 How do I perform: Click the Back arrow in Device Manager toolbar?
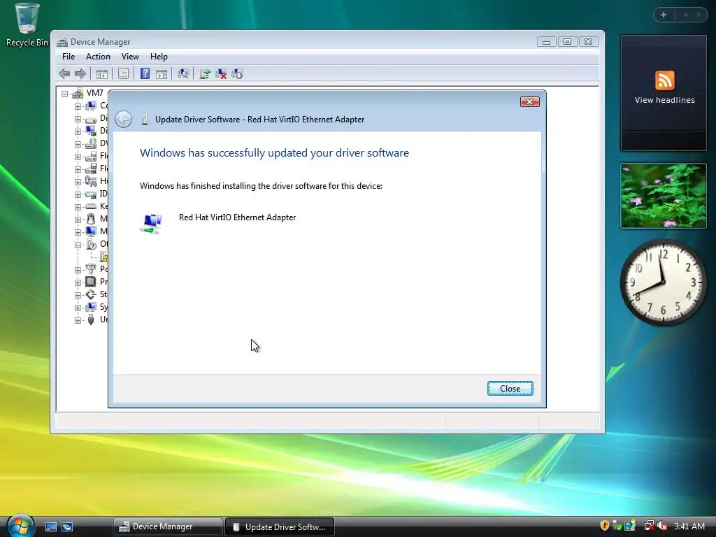(x=64, y=73)
